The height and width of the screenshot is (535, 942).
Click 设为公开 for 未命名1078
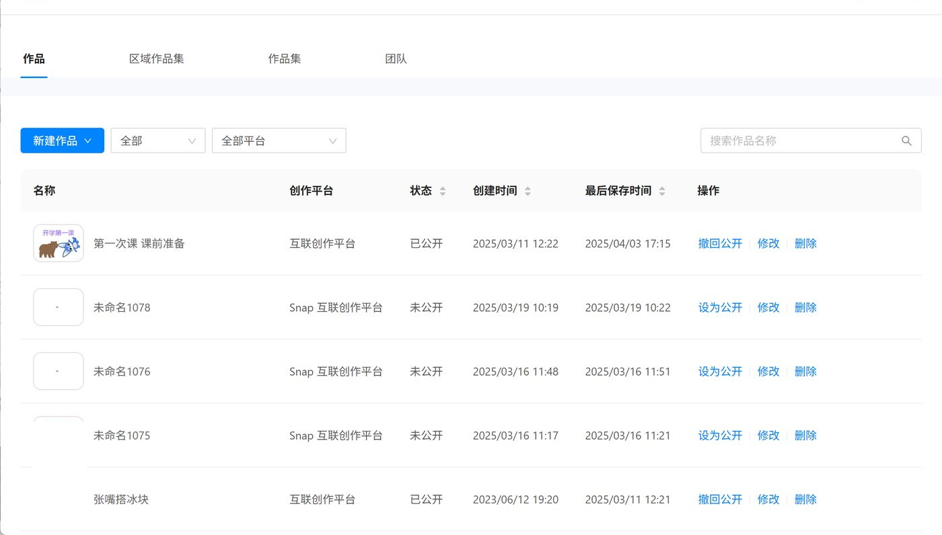click(x=720, y=307)
